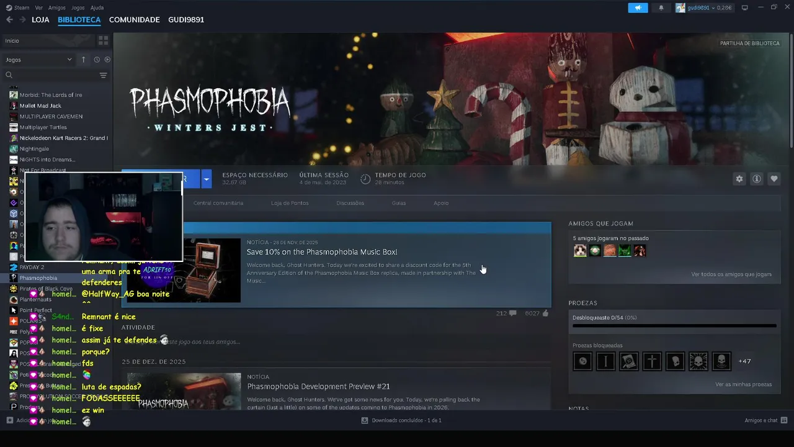Click PARTILHA DE BIBLIOTECA label
The width and height of the screenshot is (794, 447).
(749, 43)
